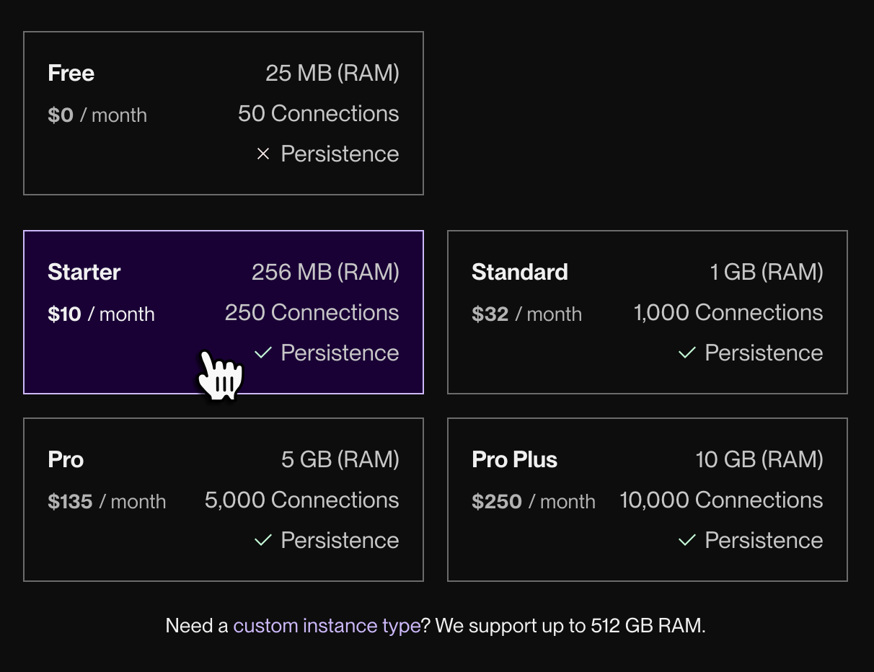Click the $32 / month Standard price
The width and height of the screenshot is (874, 672).
pos(526,314)
